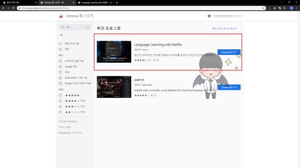Open the Chrome profile avatar
Screen dimensions: 300x168
pyautogui.click(x=291, y=8)
